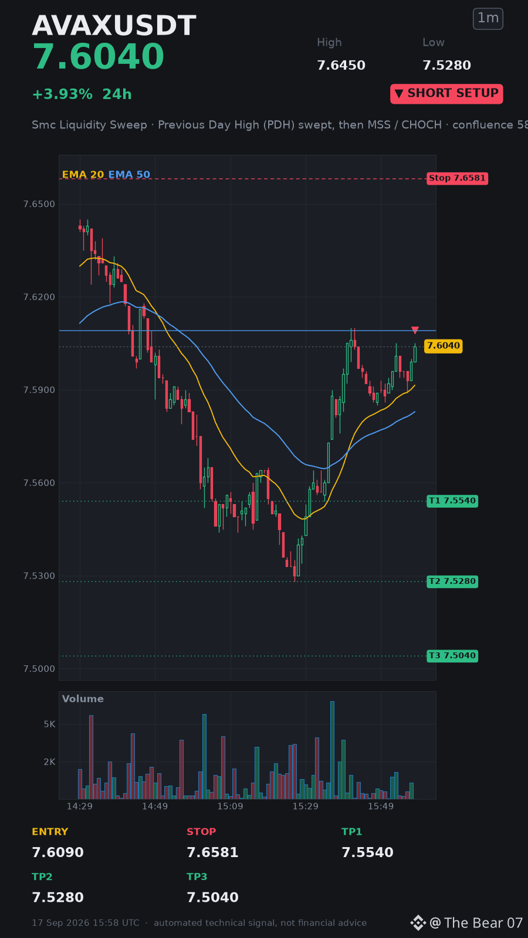Click the EMA 50 legend label
The image size is (528, 938).
(129, 175)
